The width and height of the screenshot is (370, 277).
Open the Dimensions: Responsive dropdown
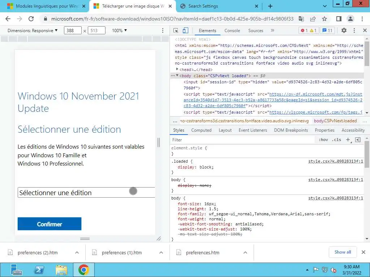32,30
